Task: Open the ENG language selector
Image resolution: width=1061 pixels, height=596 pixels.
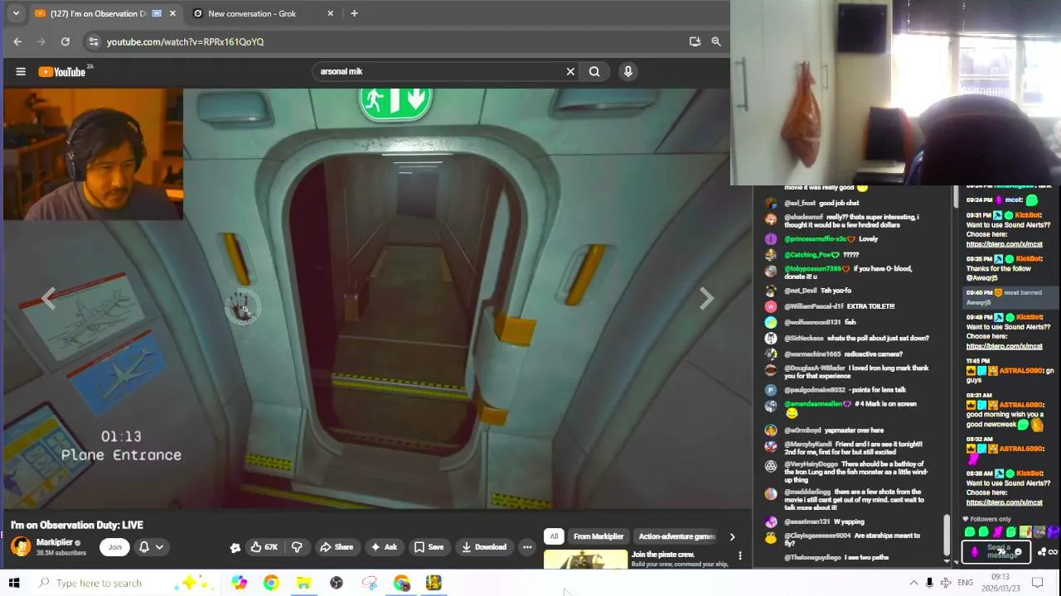Action: (965, 583)
